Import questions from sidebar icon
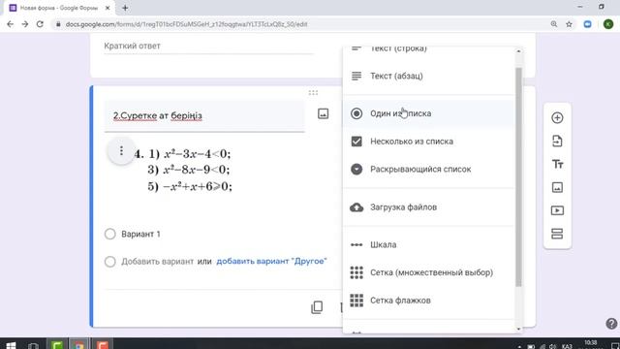 [x=557, y=141]
